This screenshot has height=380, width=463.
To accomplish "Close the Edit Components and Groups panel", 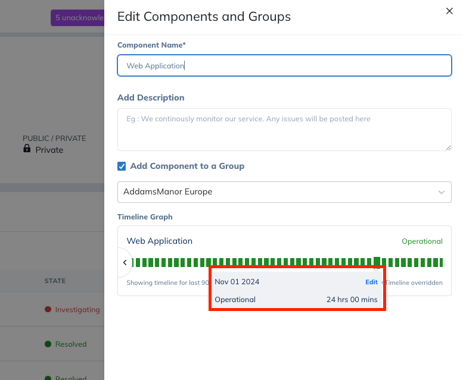I will pos(449,11).
